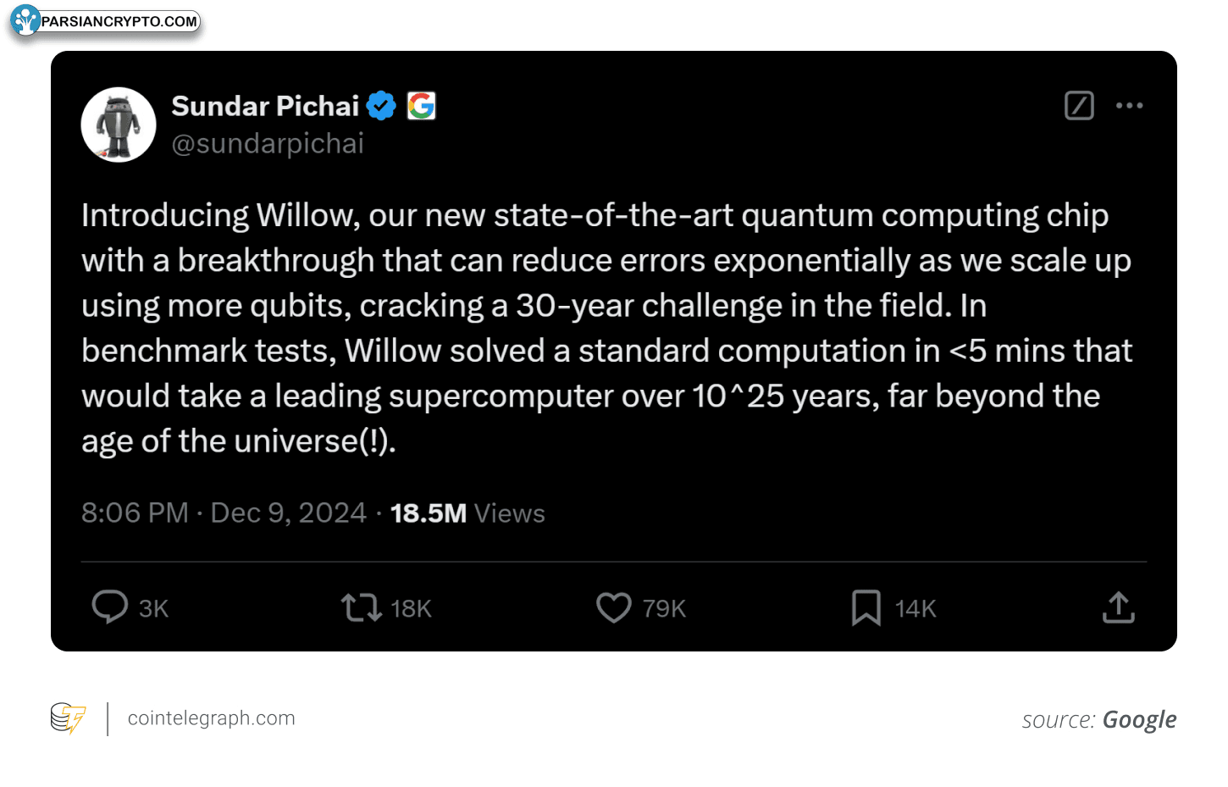Viewport: 1228px width, 787px height.
Task: Open Sundar Pichai's Android profile picture
Action: pos(119,125)
